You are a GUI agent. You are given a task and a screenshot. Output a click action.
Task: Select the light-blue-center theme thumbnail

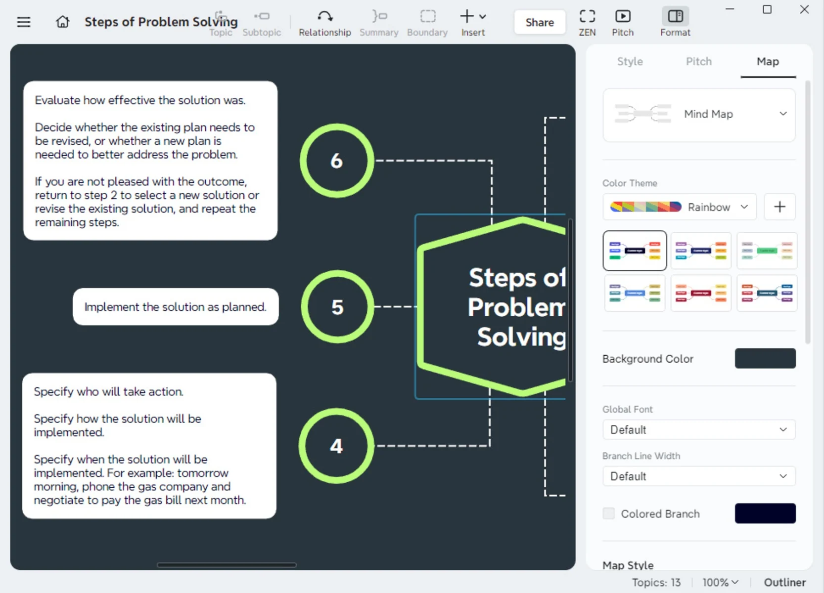click(x=635, y=293)
